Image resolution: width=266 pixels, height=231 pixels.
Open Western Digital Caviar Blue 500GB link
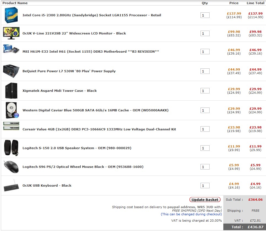click(x=96, y=110)
